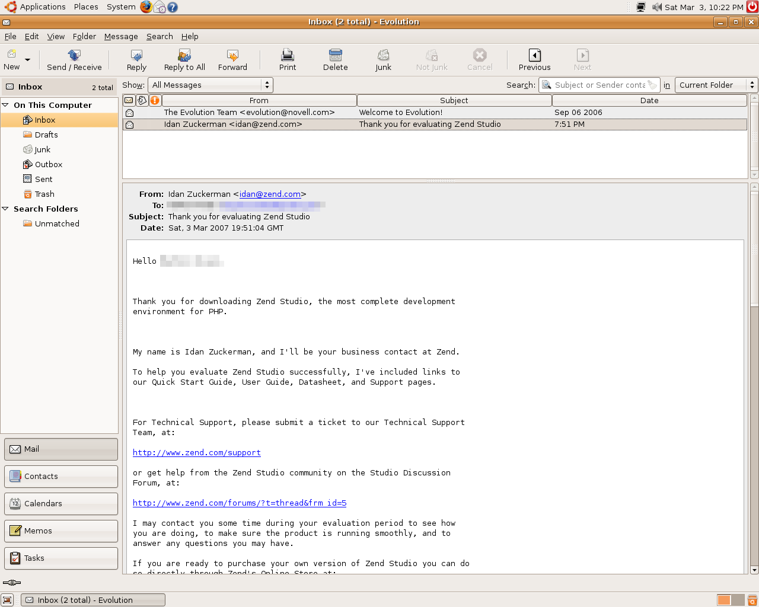The image size is (759, 607).
Task: Click Send / Receive toolbar button
Action: (x=74, y=60)
